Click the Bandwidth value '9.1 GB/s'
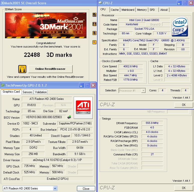This screenshot has height=192, width=194. pos(80,154)
